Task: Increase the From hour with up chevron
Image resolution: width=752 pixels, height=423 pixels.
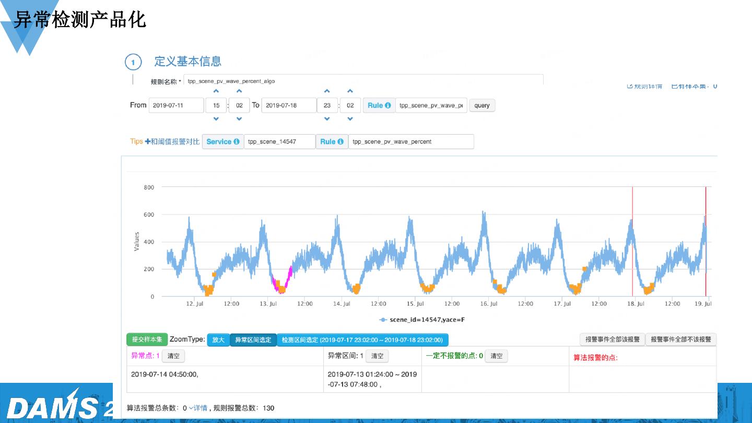Action: tap(216, 92)
